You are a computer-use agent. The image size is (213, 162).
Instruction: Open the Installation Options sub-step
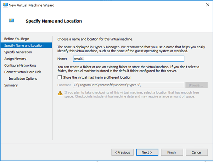pyautogui.click(x=23, y=79)
